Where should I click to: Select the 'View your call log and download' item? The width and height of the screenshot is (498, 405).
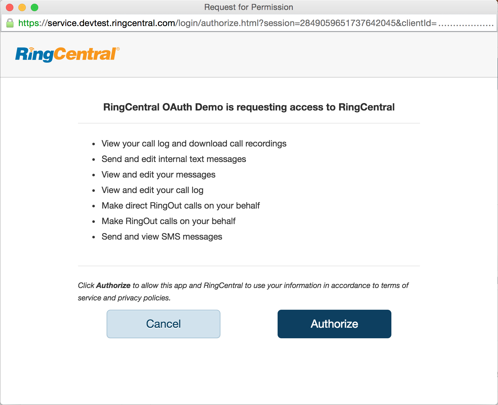point(194,143)
